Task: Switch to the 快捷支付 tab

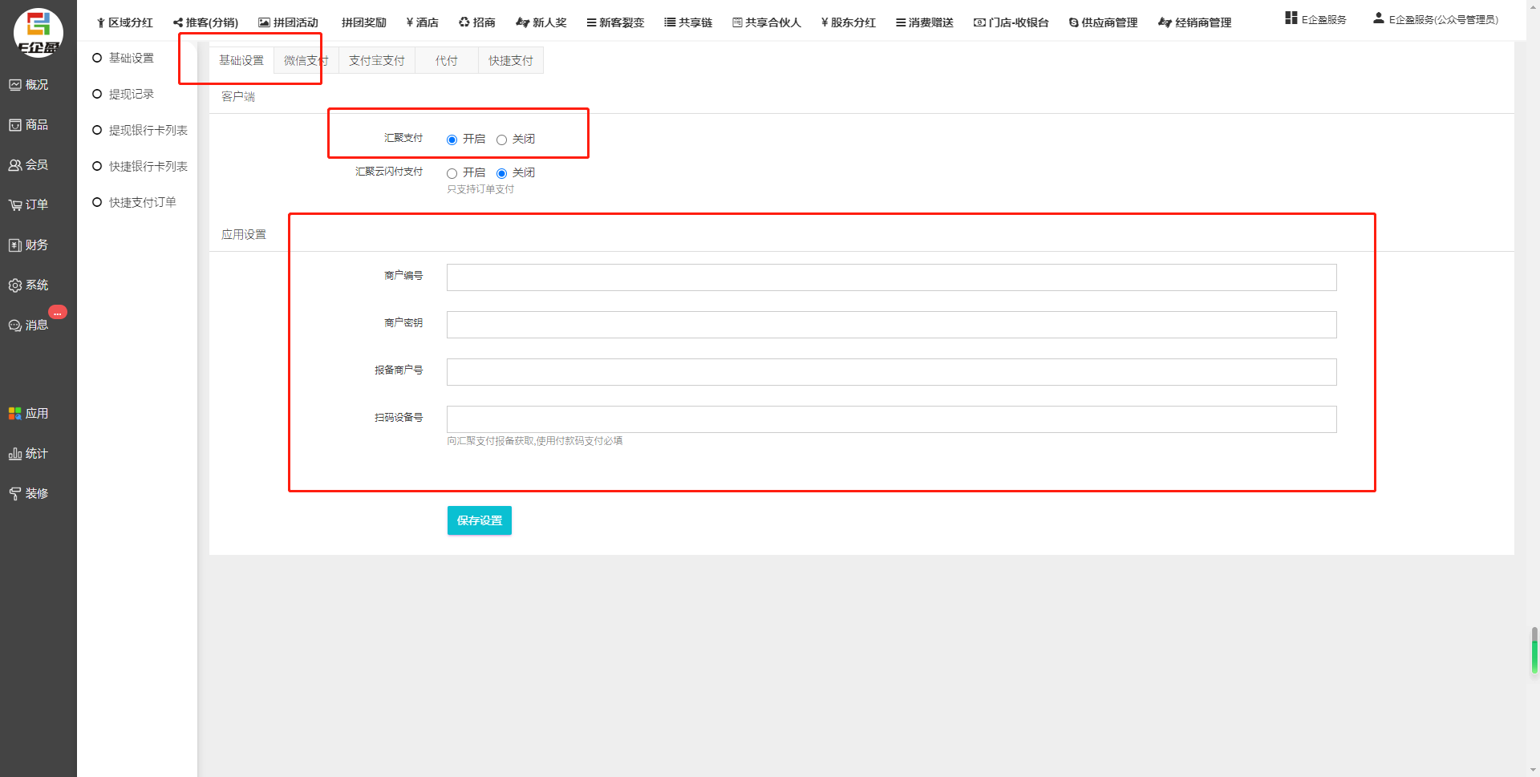Action: pos(510,61)
